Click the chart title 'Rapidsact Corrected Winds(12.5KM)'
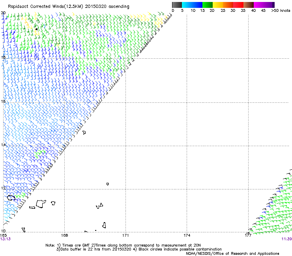292x256 pixels. pos(45,6)
